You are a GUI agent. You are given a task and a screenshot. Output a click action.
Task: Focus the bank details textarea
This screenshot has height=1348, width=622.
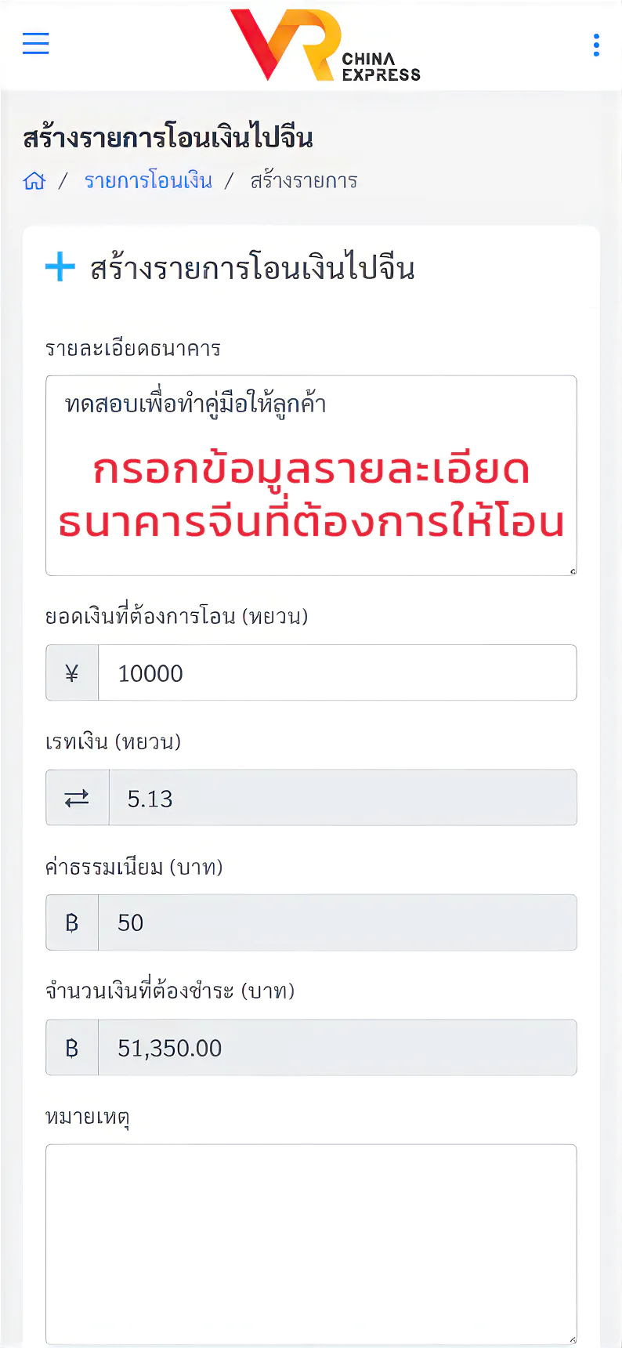[311, 475]
